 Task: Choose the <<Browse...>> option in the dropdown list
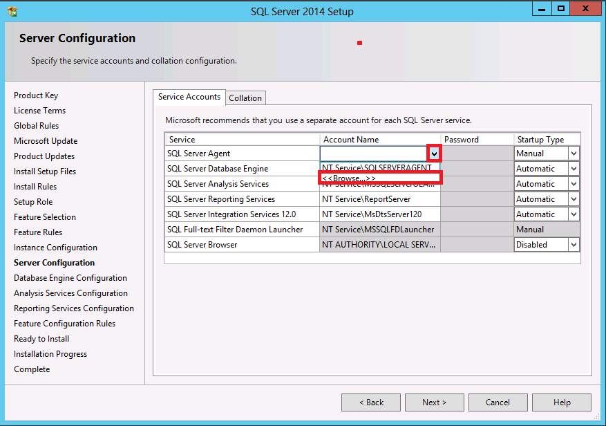pos(380,178)
